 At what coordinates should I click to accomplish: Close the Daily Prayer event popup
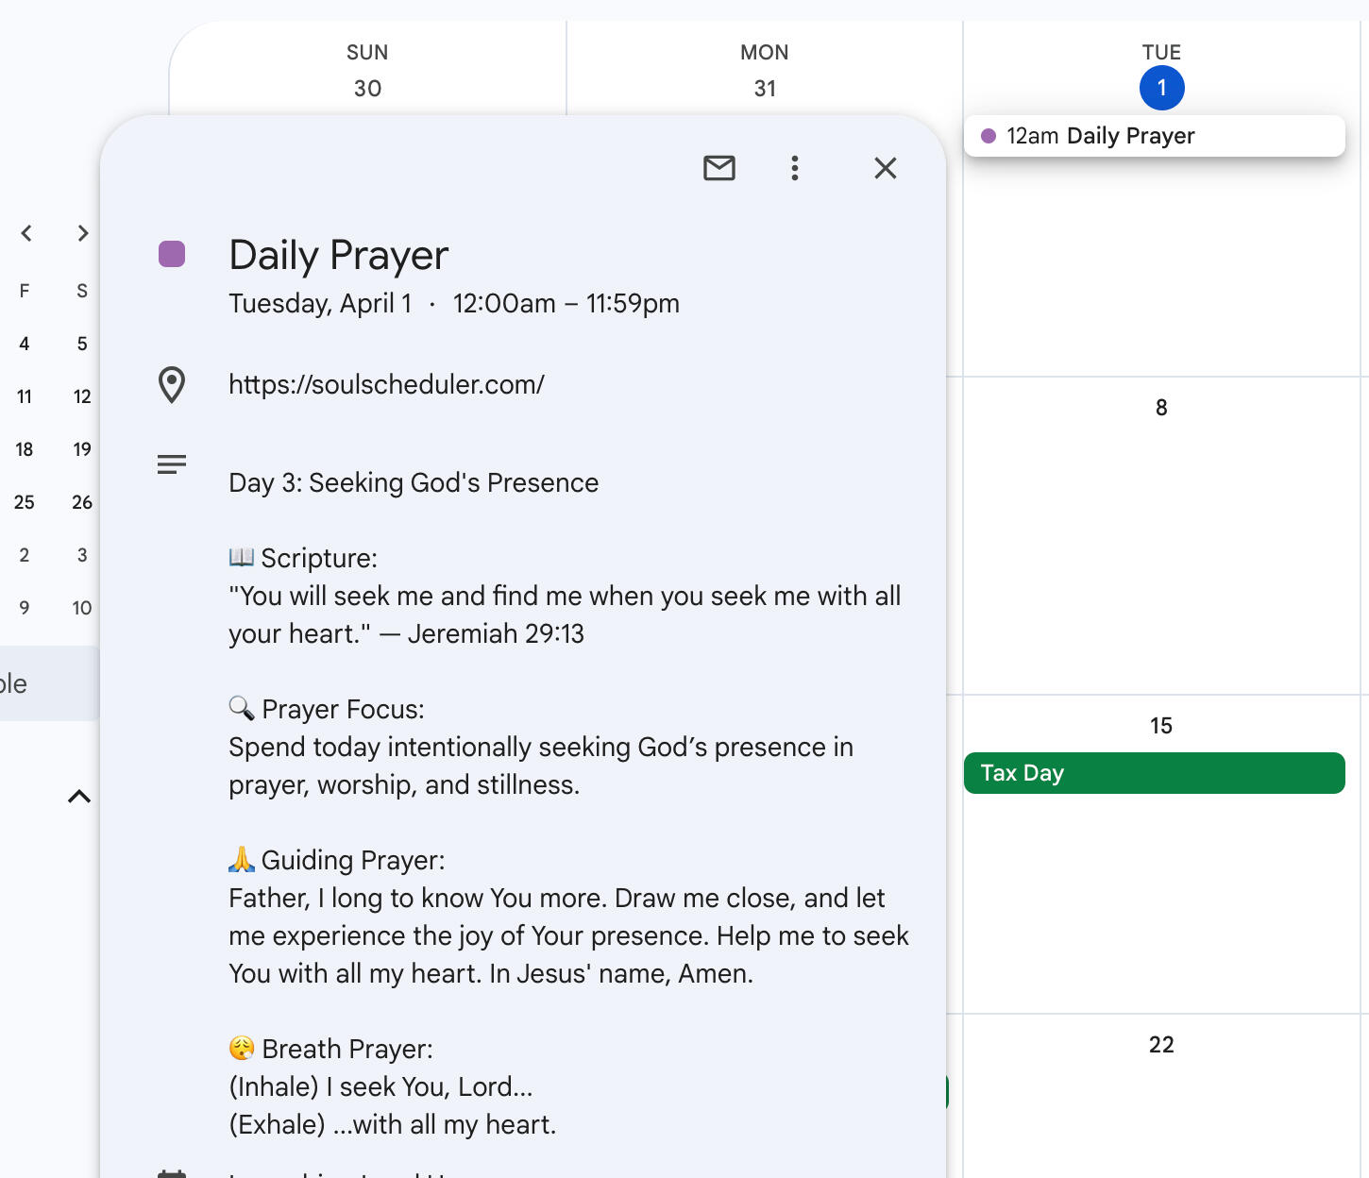[x=885, y=168]
